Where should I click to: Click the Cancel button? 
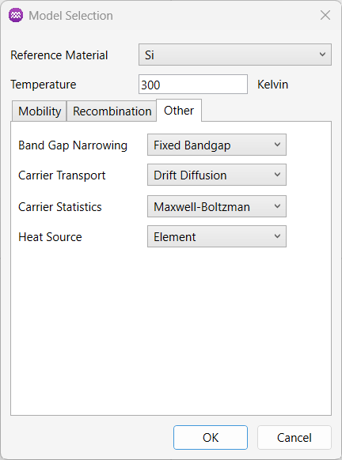pos(294,437)
